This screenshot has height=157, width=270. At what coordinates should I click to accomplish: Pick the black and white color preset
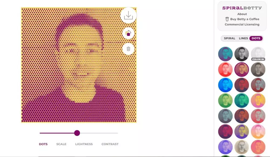[242, 54]
